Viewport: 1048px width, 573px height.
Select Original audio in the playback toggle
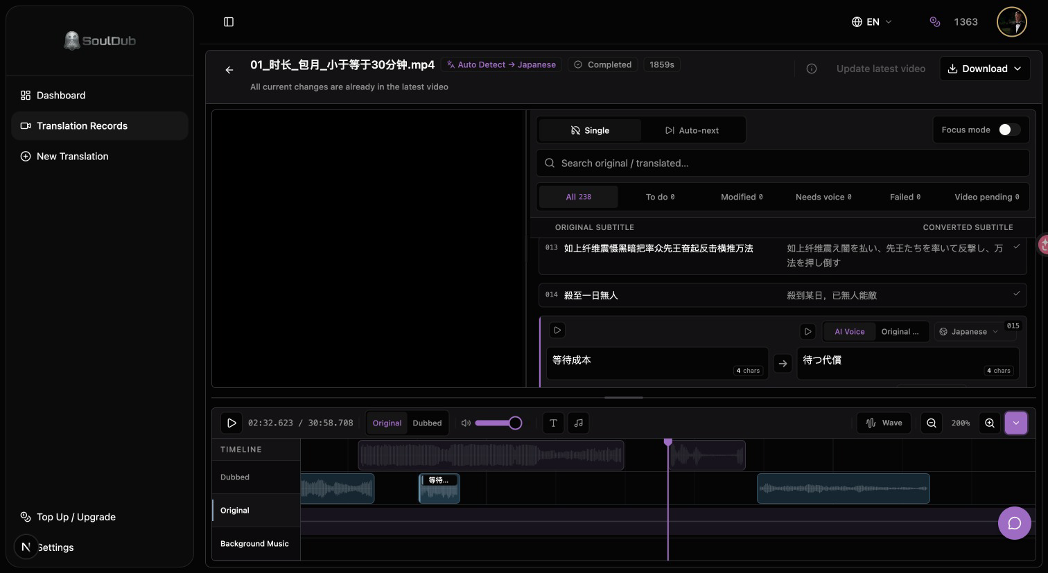[x=387, y=423]
